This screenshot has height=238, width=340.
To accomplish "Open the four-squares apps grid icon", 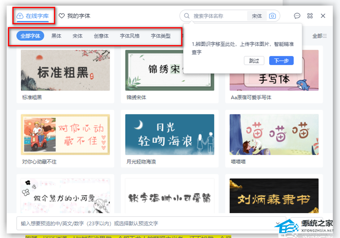I will 310,16.
